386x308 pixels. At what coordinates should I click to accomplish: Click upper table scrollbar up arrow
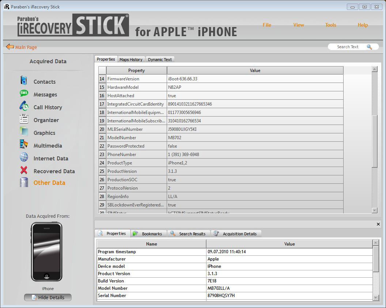374,69
